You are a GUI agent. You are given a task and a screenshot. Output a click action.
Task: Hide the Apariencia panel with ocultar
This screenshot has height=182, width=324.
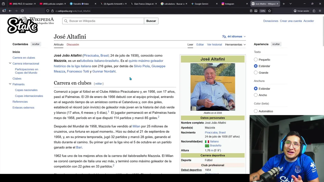click(276, 44)
